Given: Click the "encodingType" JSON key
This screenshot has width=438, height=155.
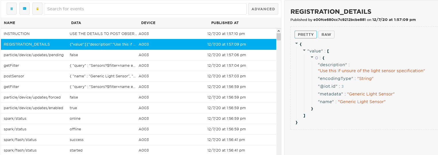Looking at the screenshot, I should pos(335,79).
